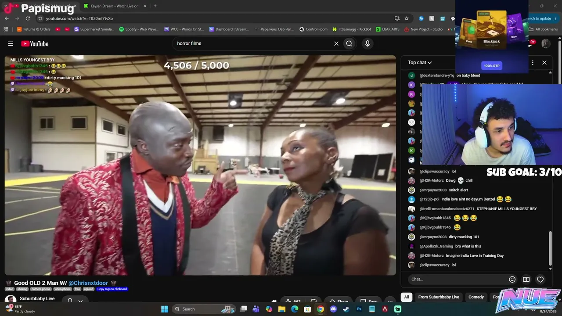Start voice search with the microphone icon

[x=367, y=43]
